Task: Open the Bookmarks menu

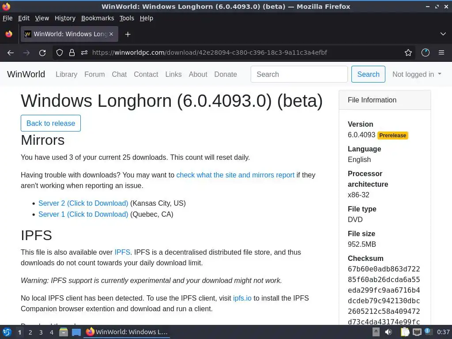Action: pos(98,18)
